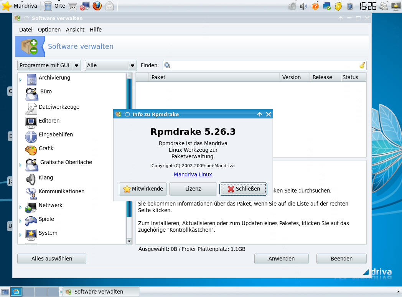Open the Editoren category icon
402x297 pixels.
click(31, 122)
